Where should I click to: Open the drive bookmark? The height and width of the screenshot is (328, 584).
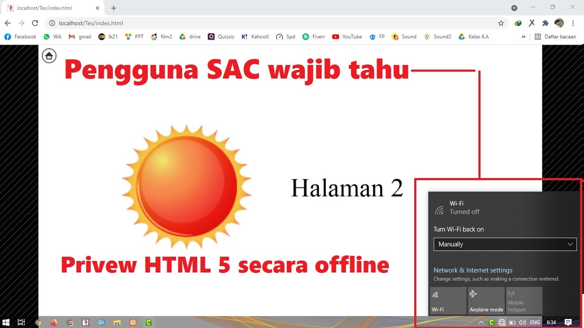pyautogui.click(x=190, y=36)
